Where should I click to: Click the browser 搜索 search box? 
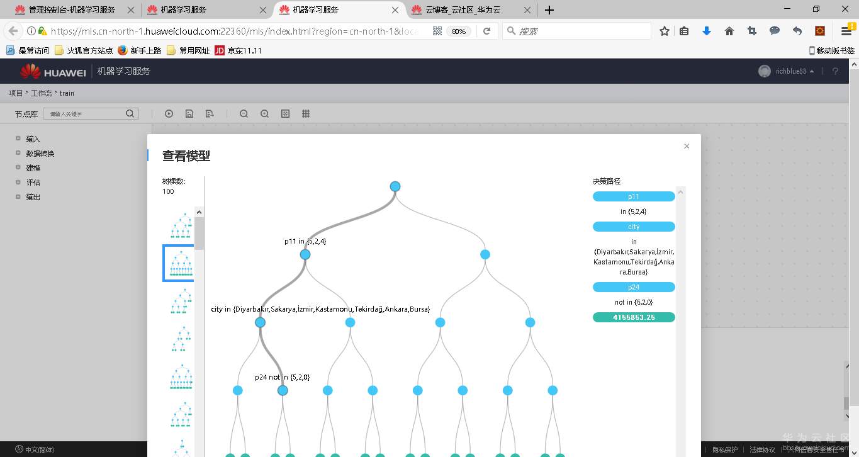(x=577, y=31)
